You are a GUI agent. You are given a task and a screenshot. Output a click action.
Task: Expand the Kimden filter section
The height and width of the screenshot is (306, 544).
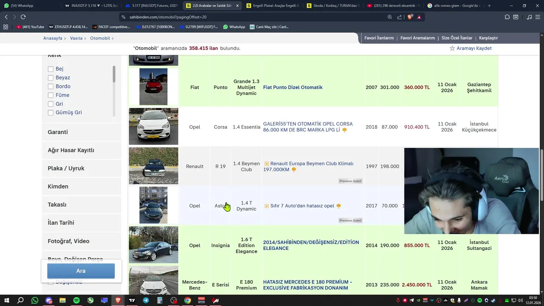coord(82,186)
